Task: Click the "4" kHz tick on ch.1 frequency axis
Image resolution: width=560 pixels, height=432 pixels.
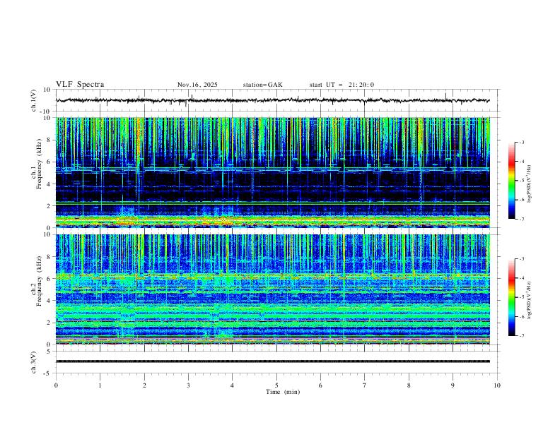Action: tap(49, 184)
